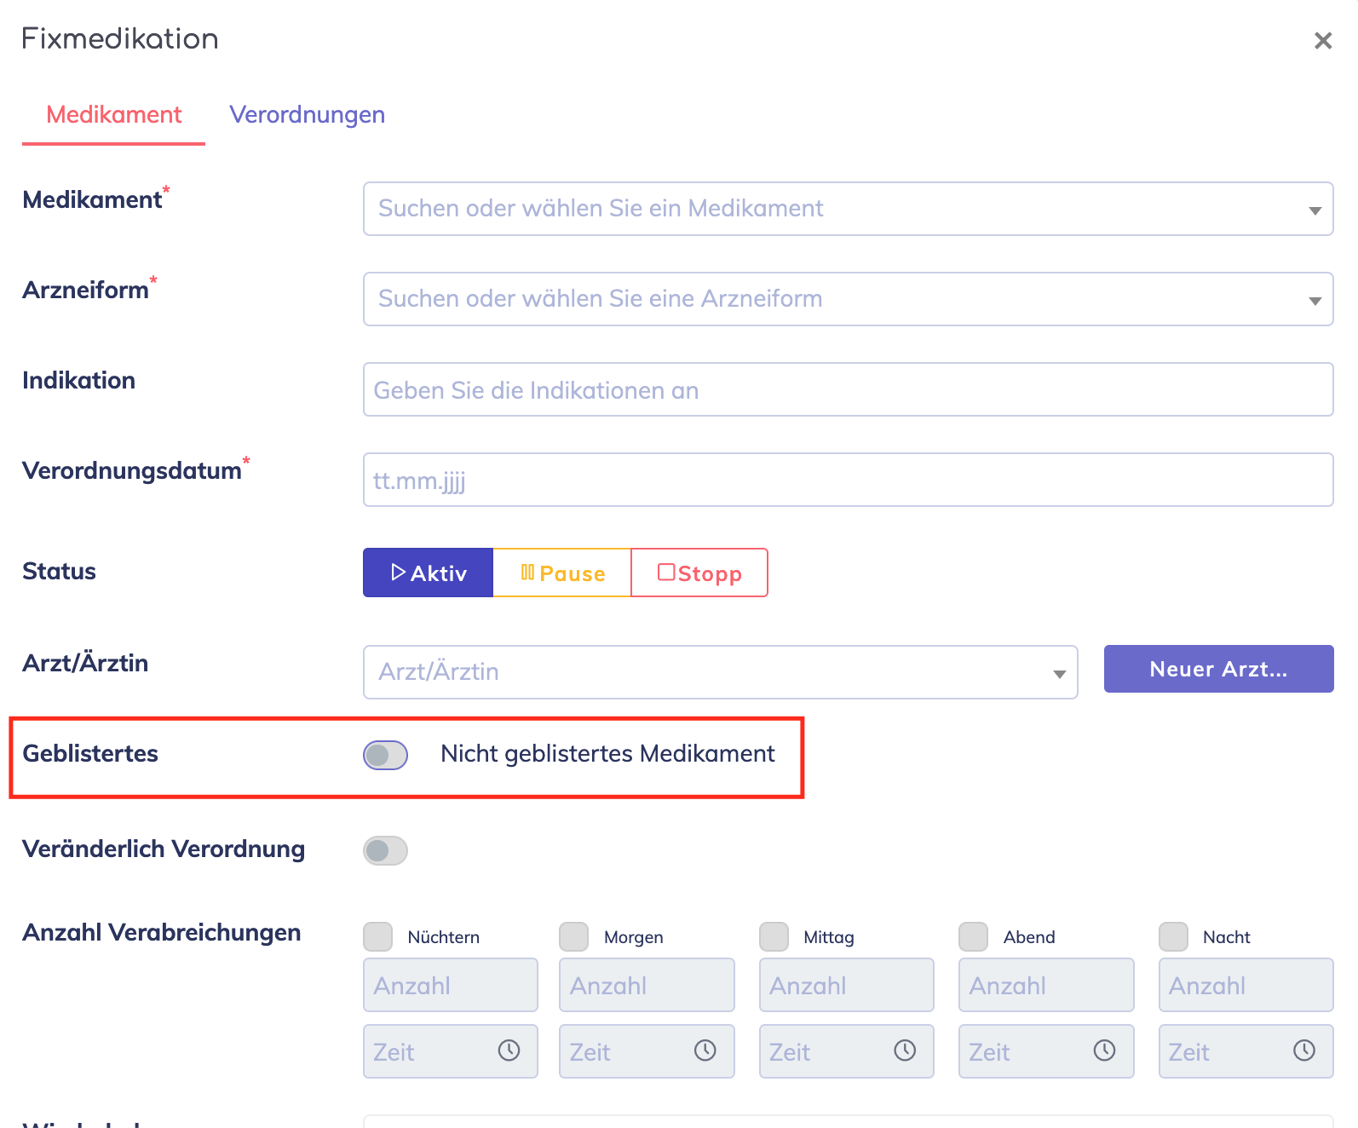Set status to Pause
Viewport: 1358px width, 1128px height.
(x=562, y=573)
